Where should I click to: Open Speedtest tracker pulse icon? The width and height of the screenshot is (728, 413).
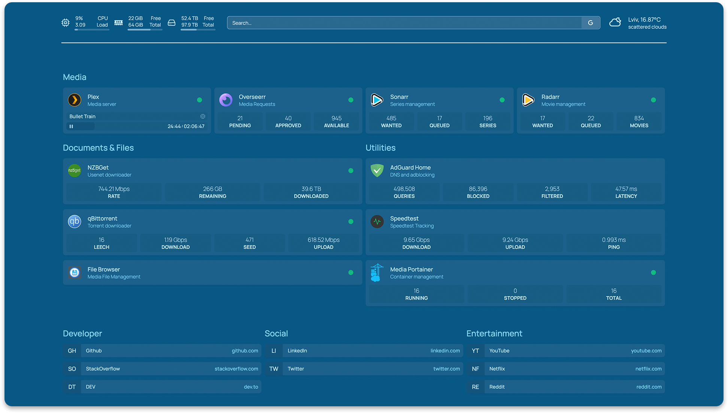point(377,221)
